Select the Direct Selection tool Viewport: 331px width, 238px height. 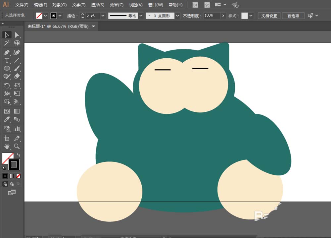click(x=17, y=35)
